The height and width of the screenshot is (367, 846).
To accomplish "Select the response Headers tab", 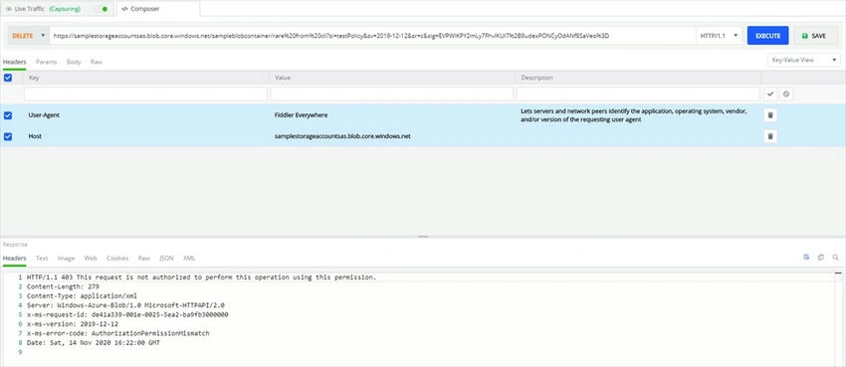I will tap(14, 259).
